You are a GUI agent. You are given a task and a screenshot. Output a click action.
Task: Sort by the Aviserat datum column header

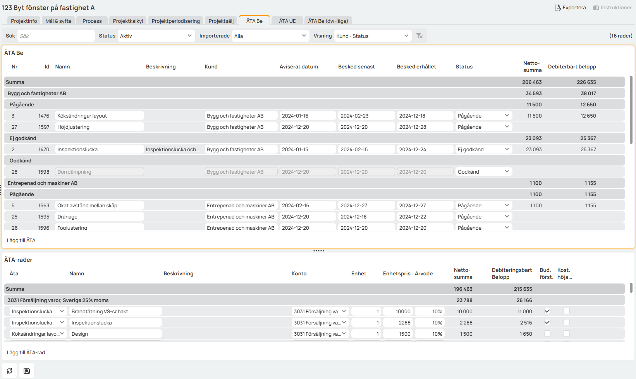(299, 67)
